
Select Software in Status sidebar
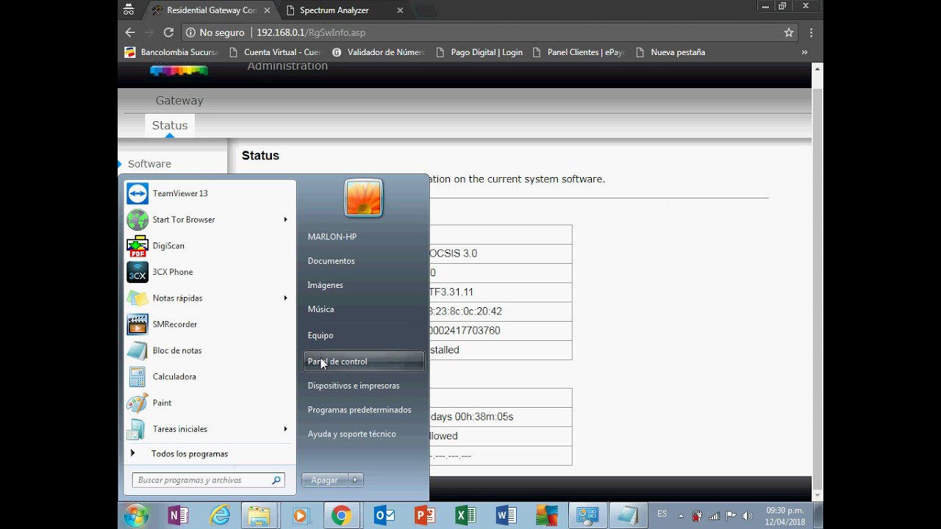(149, 164)
